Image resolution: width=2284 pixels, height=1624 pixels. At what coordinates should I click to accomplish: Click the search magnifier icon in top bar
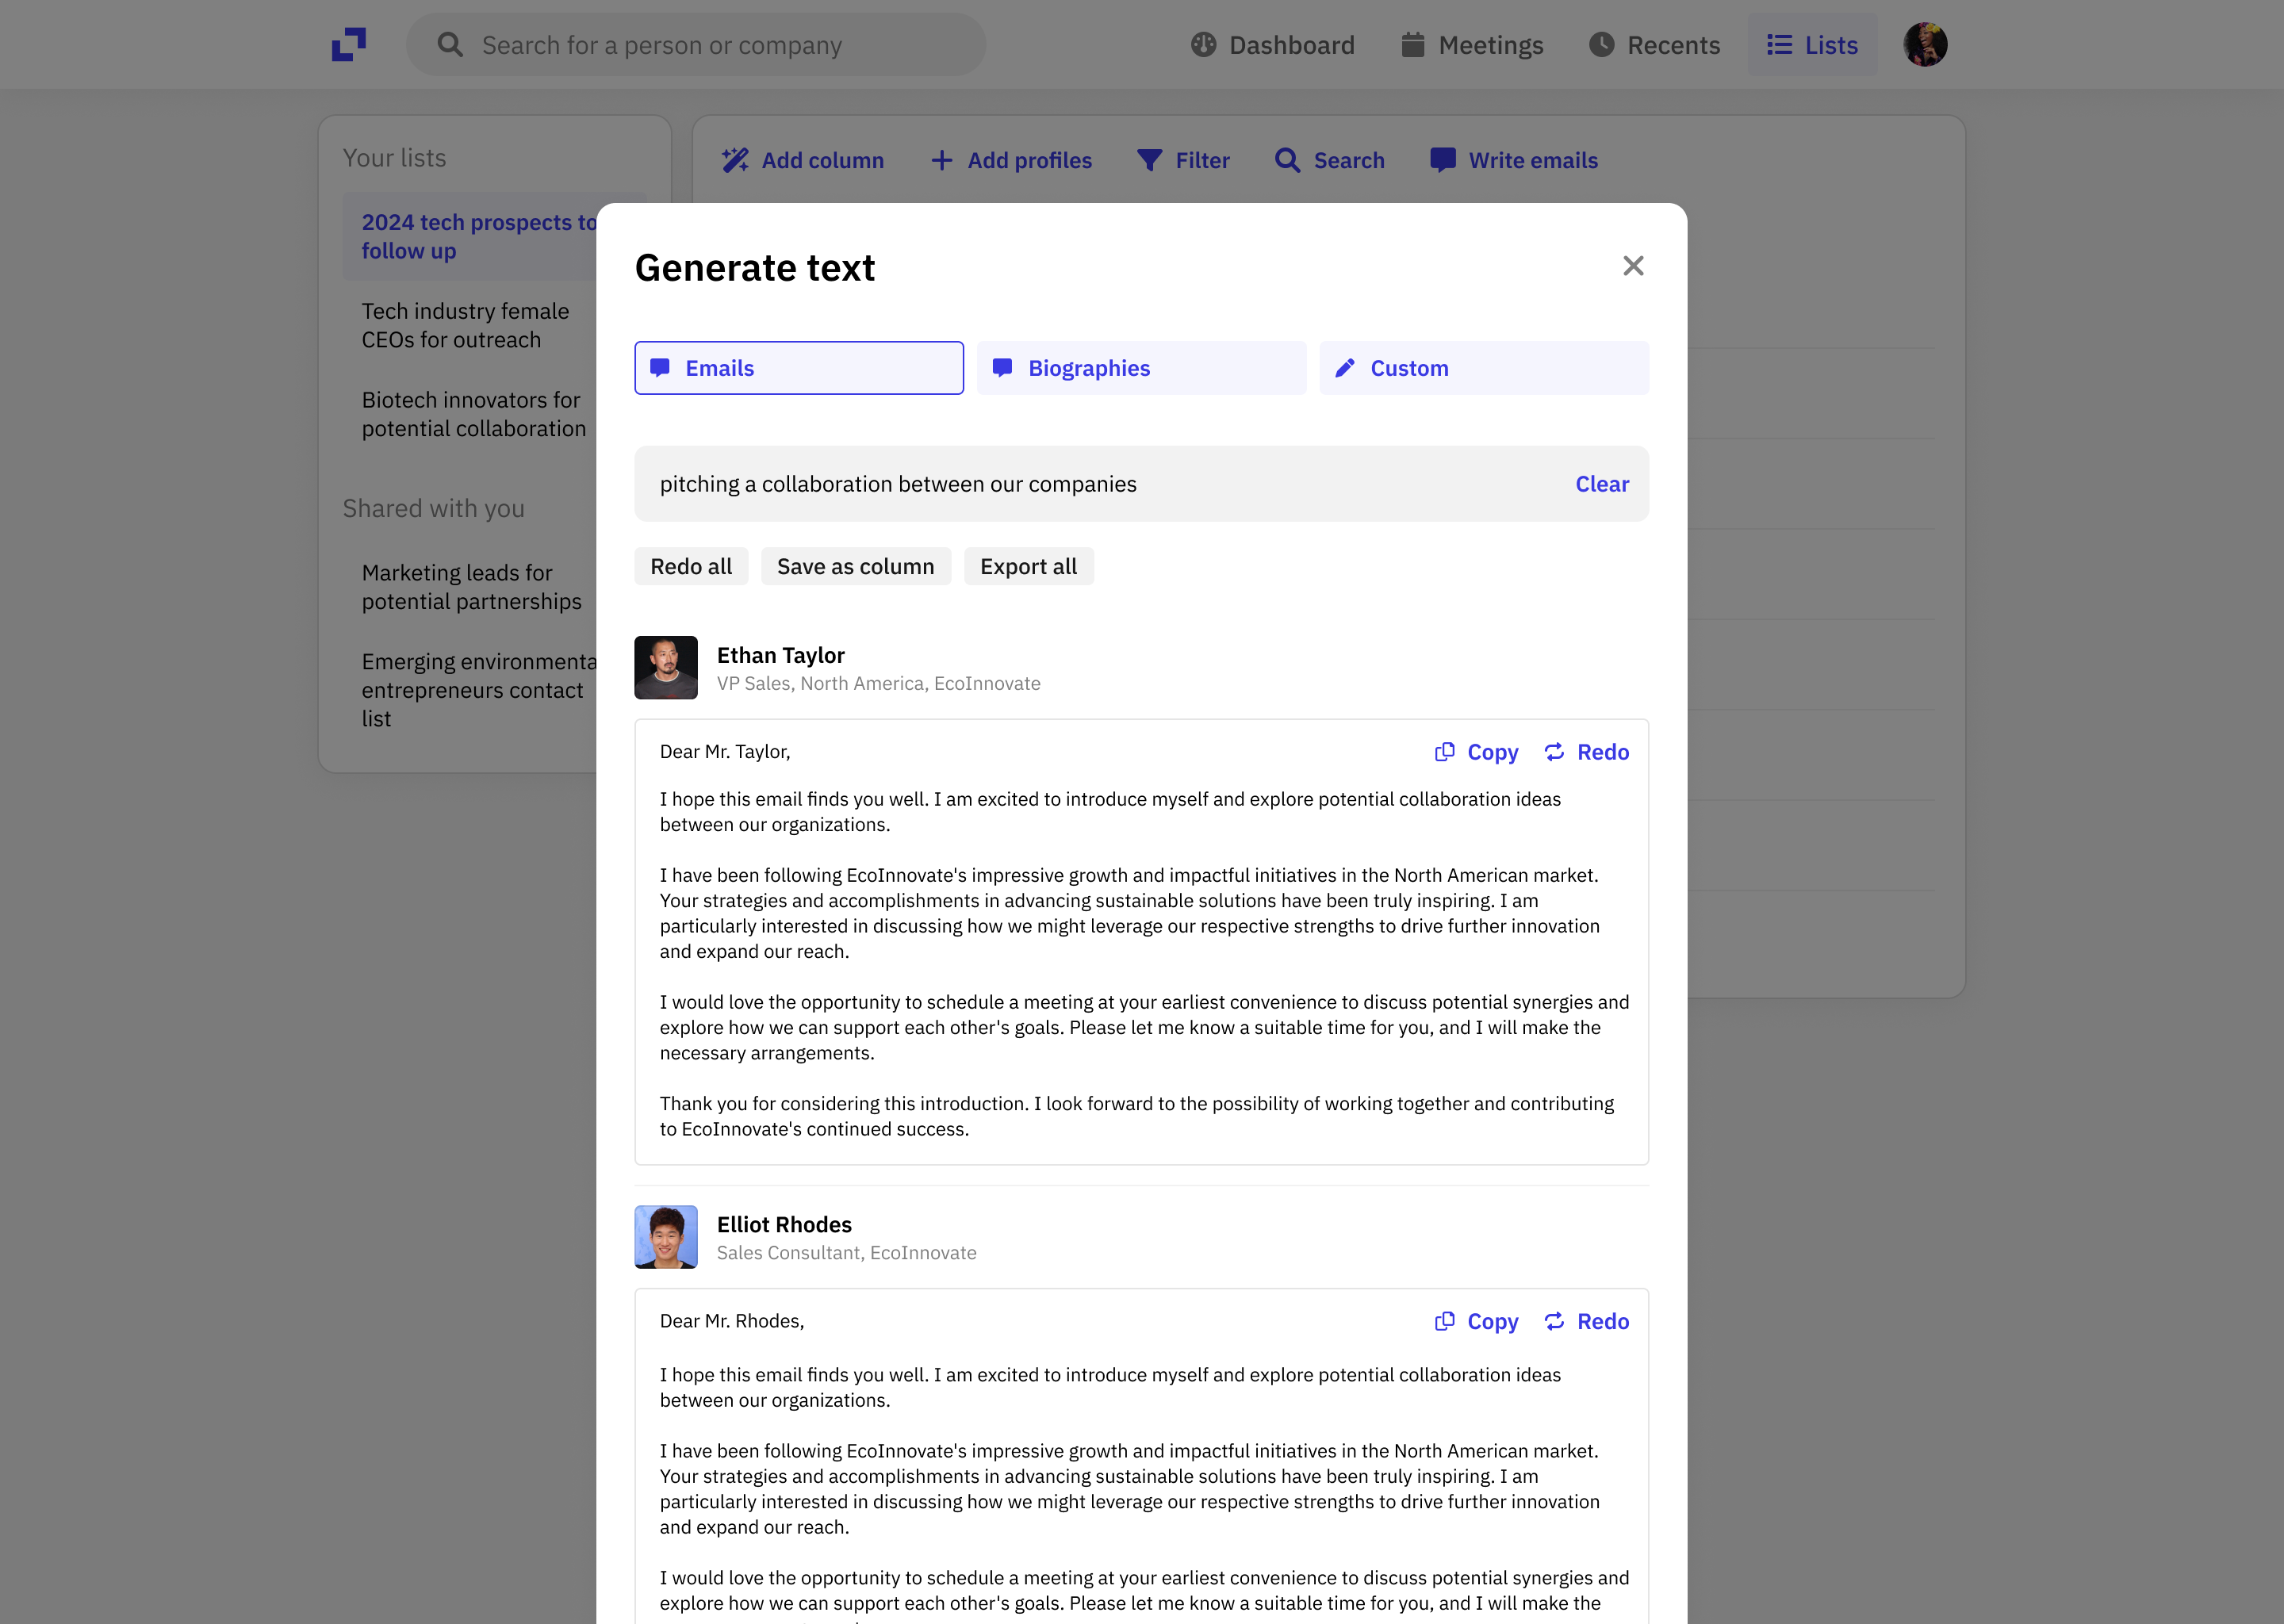450,45
